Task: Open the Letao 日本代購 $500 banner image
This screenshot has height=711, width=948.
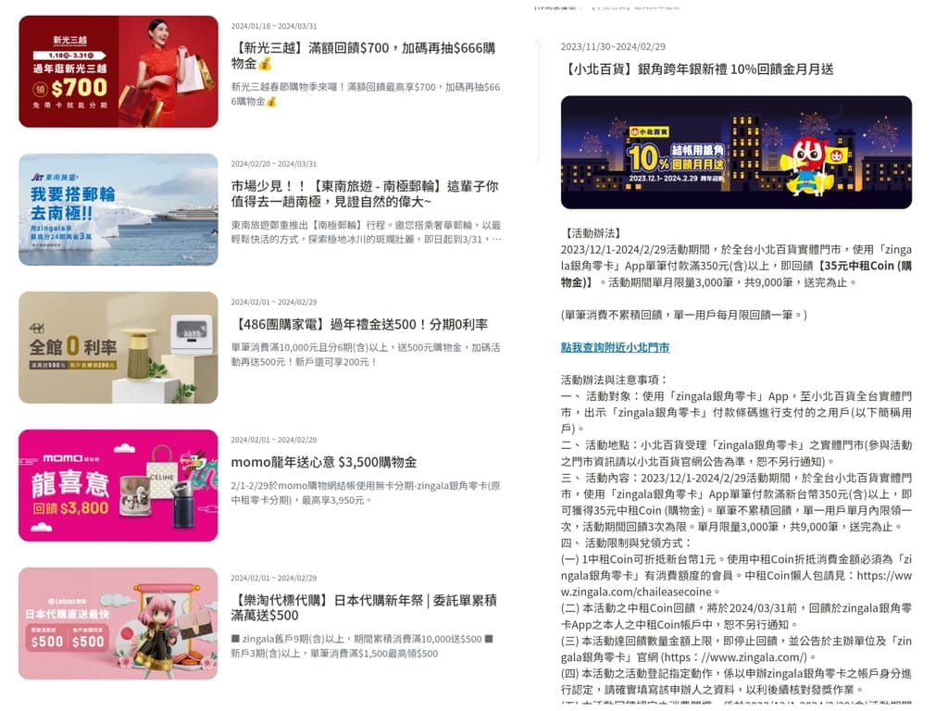Action: coord(118,623)
